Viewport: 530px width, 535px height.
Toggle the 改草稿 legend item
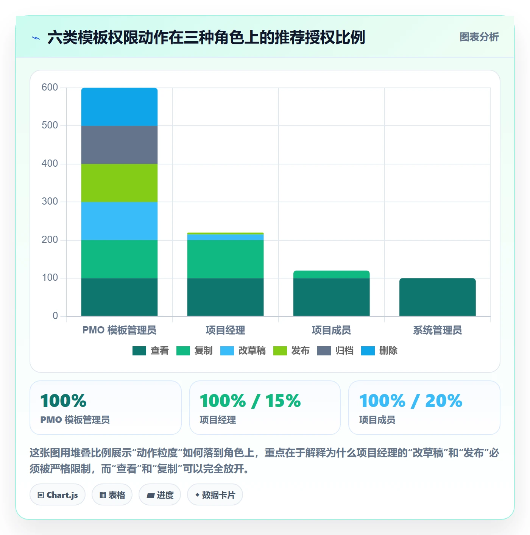pos(243,351)
